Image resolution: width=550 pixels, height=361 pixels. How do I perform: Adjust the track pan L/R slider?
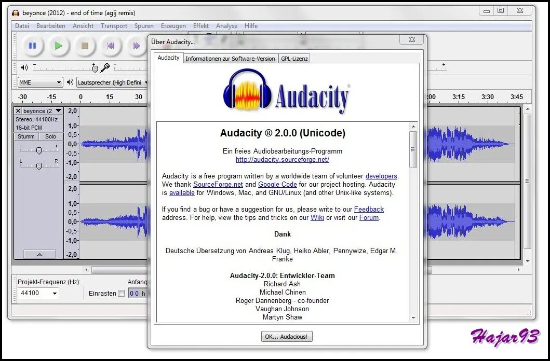(x=39, y=166)
